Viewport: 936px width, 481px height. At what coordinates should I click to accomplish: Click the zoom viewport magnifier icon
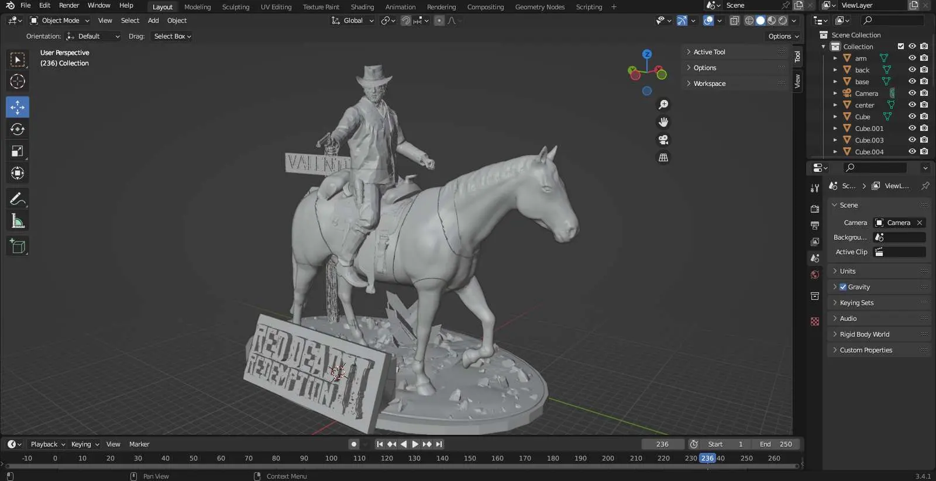coord(663,105)
